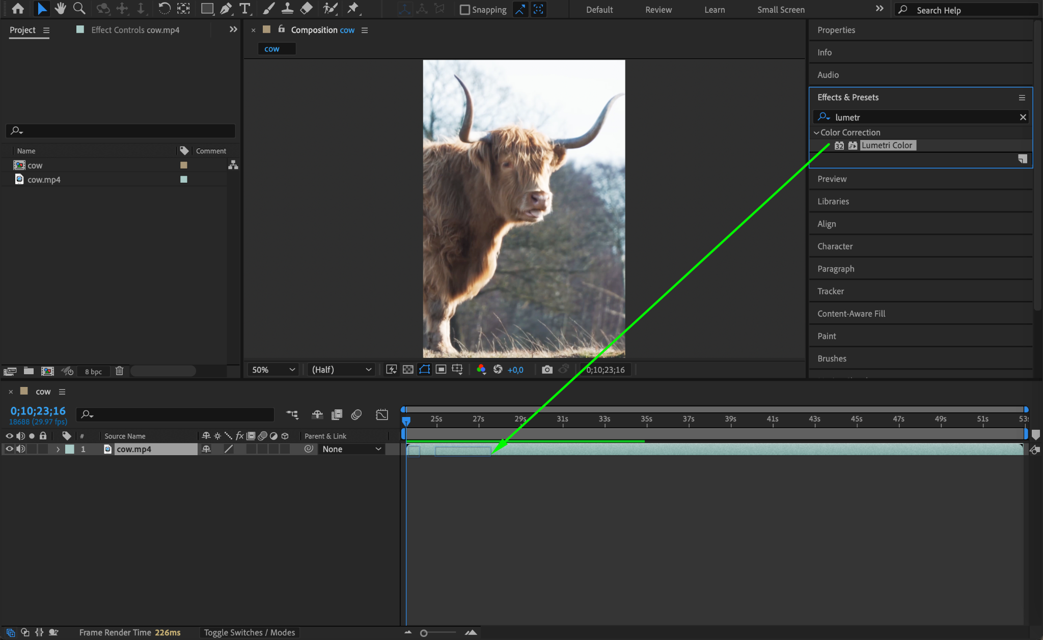Click Toggle Switches / Modes button

click(x=250, y=632)
